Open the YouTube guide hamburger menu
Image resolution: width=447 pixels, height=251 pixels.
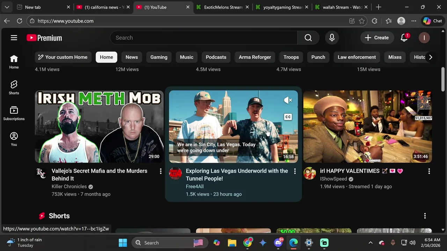[14, 38]
